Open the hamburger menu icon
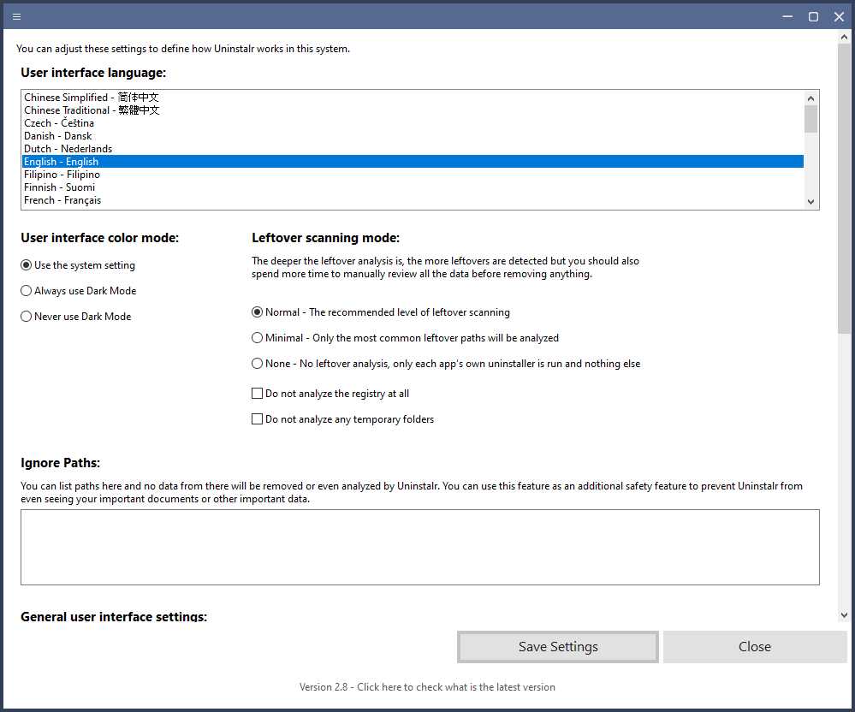The width and height of the screenshot is (855, 712). click(16, 16)
